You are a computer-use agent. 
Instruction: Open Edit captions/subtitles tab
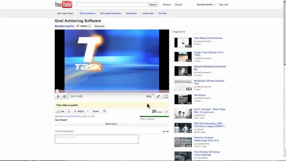tap(110, 13)
